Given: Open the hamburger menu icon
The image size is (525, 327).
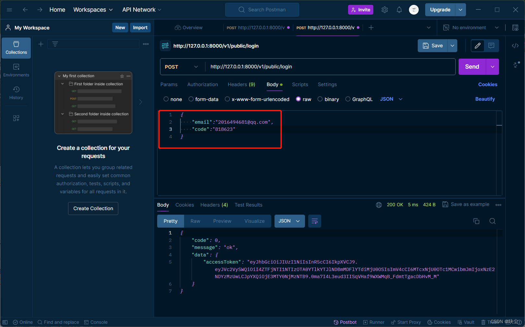Looking at the screenshot, I should click(x=9, y=10).
